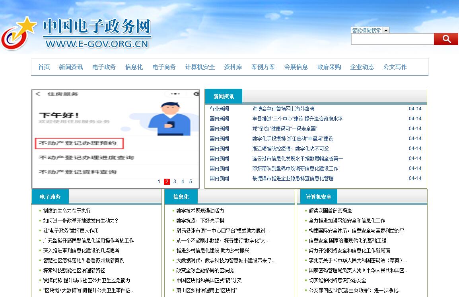Screen dimensions: 459x297
Task: Read 解读我国首部密码法 article
Action: (x=330, y=211)
